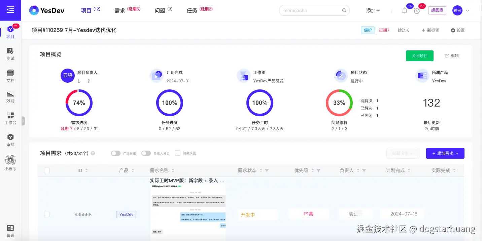Open the 管理 sidebar section
The image size is (482, 241).
(10, 231)
